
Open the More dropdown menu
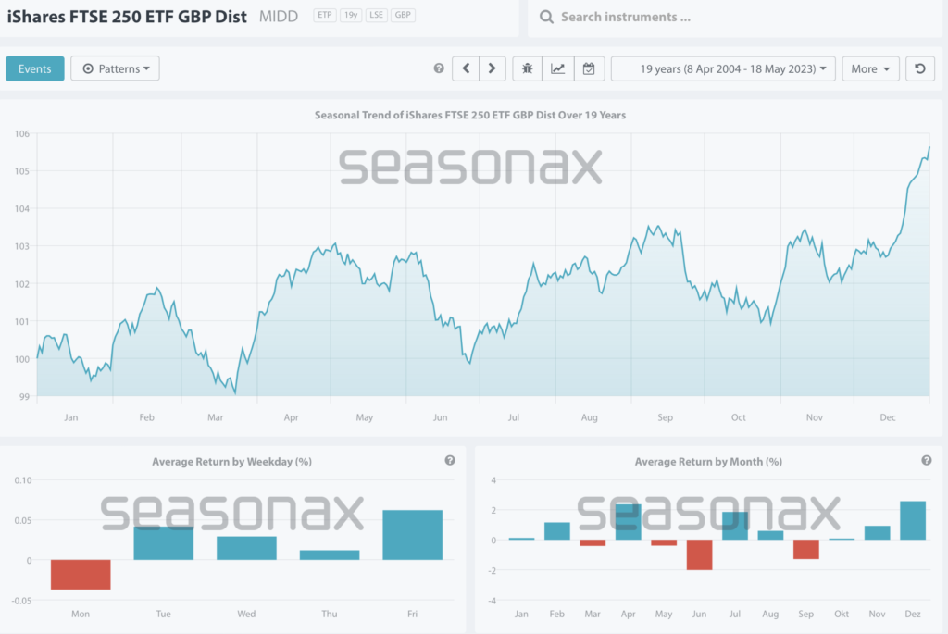tap(870, 68)
